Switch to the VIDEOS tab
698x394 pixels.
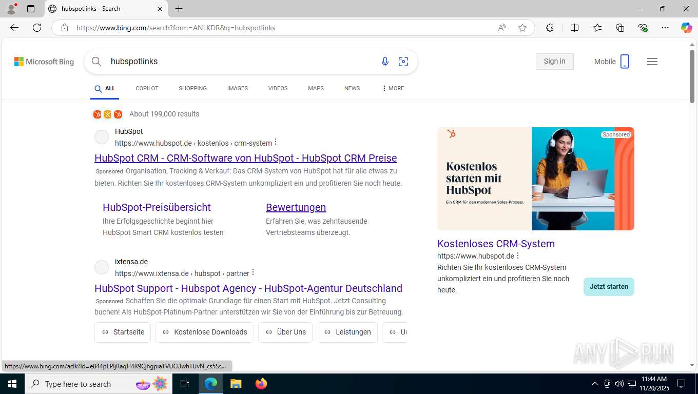coord(278,88)
